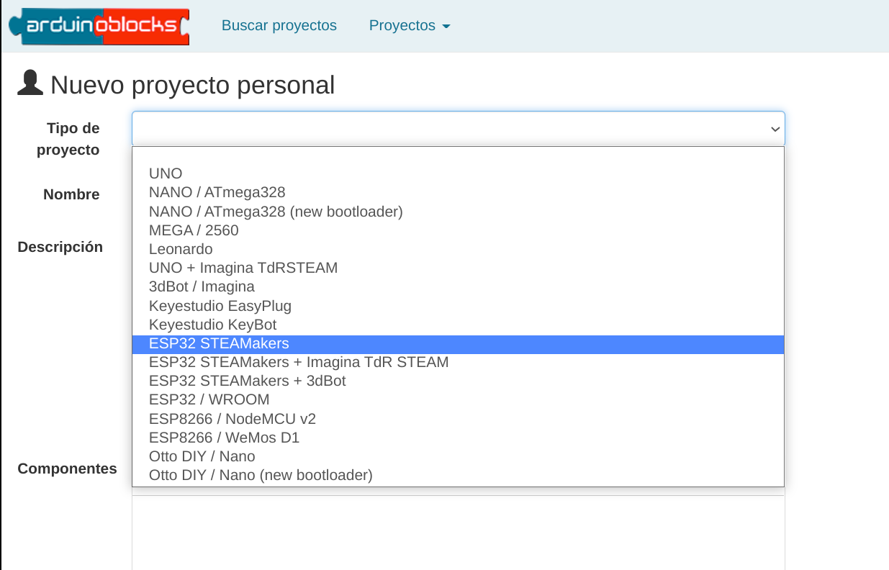Choose 3dBot / Imagina option
Image resolution: width=889 pixels, height=570 pixels.
coord(458,286)
